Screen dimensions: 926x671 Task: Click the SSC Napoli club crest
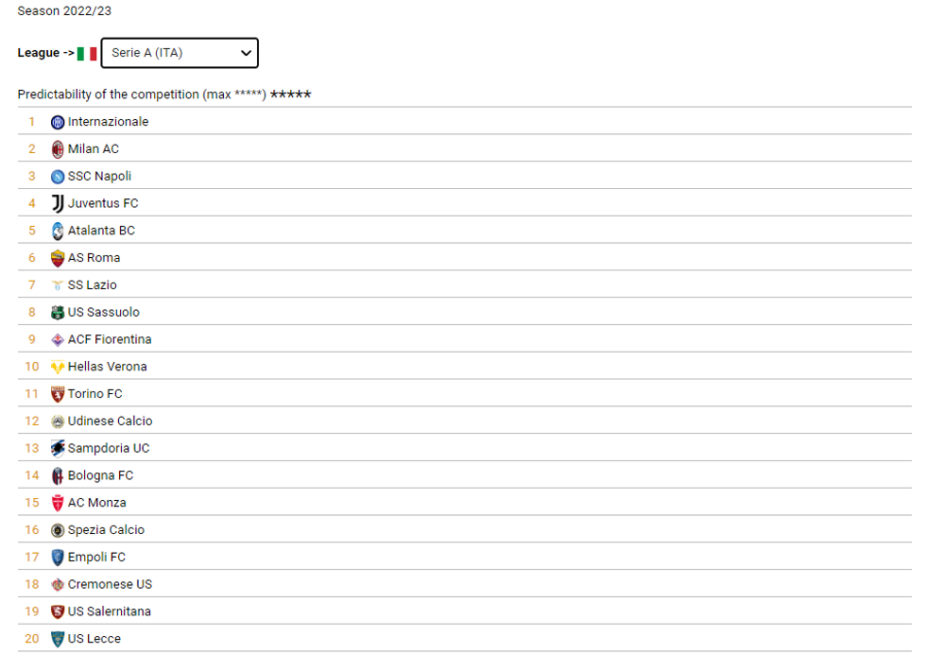(58, 177)
